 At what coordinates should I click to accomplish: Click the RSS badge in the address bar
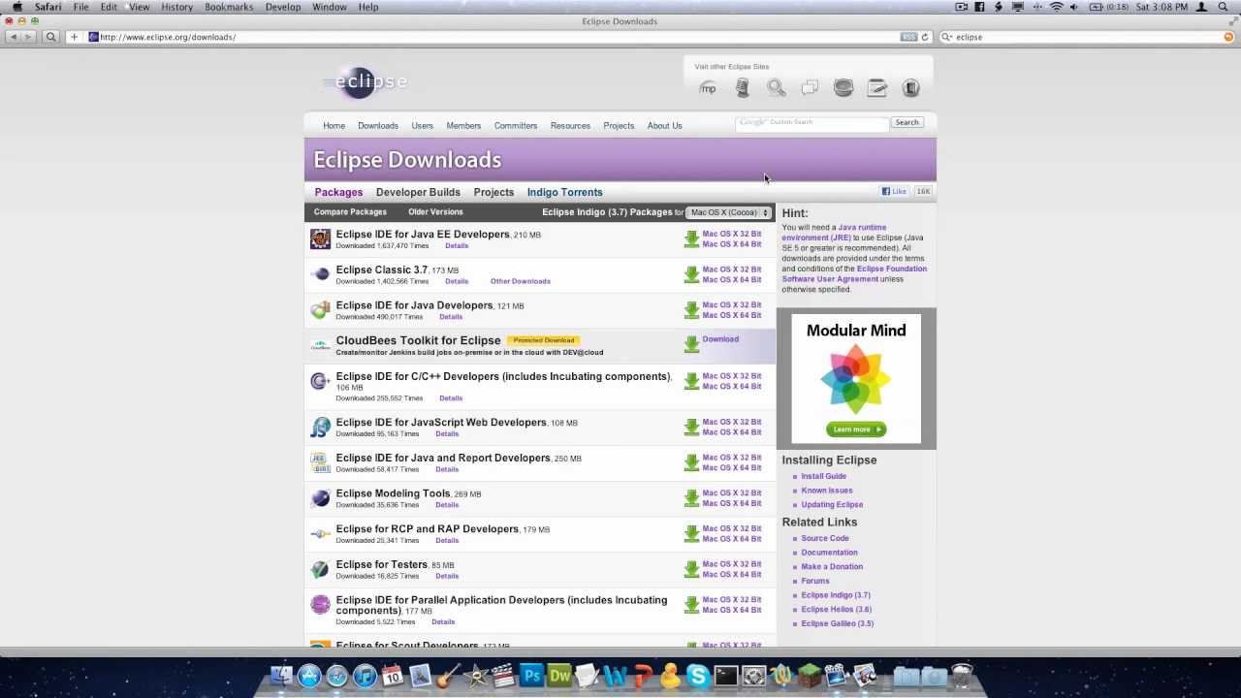coord(908,37)
